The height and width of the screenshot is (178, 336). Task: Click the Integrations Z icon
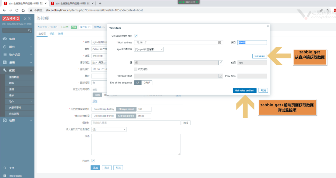click(x=5, y=176)
